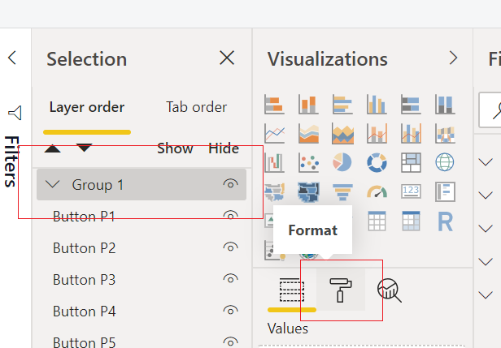Viewport: 501px width, 348px height.
Task: Toggle visibility of Button P4
Action: click(230, 311)
